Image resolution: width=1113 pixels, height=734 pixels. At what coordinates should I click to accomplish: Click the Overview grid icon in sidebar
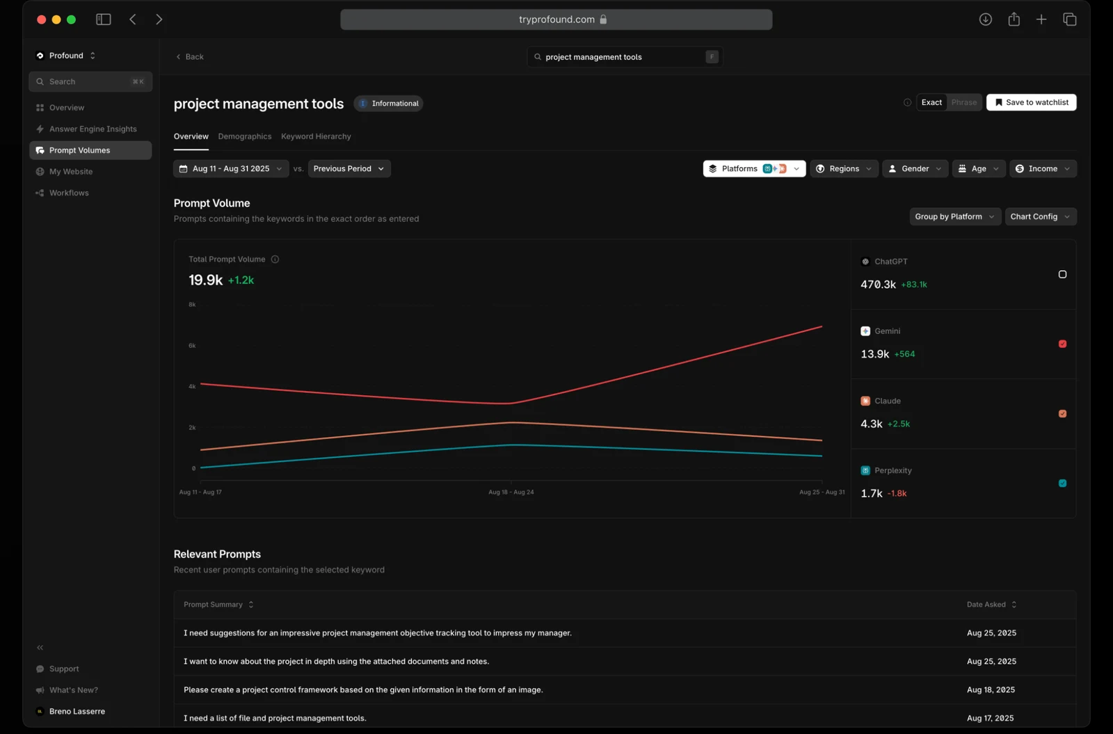click(x=40, y=108)
